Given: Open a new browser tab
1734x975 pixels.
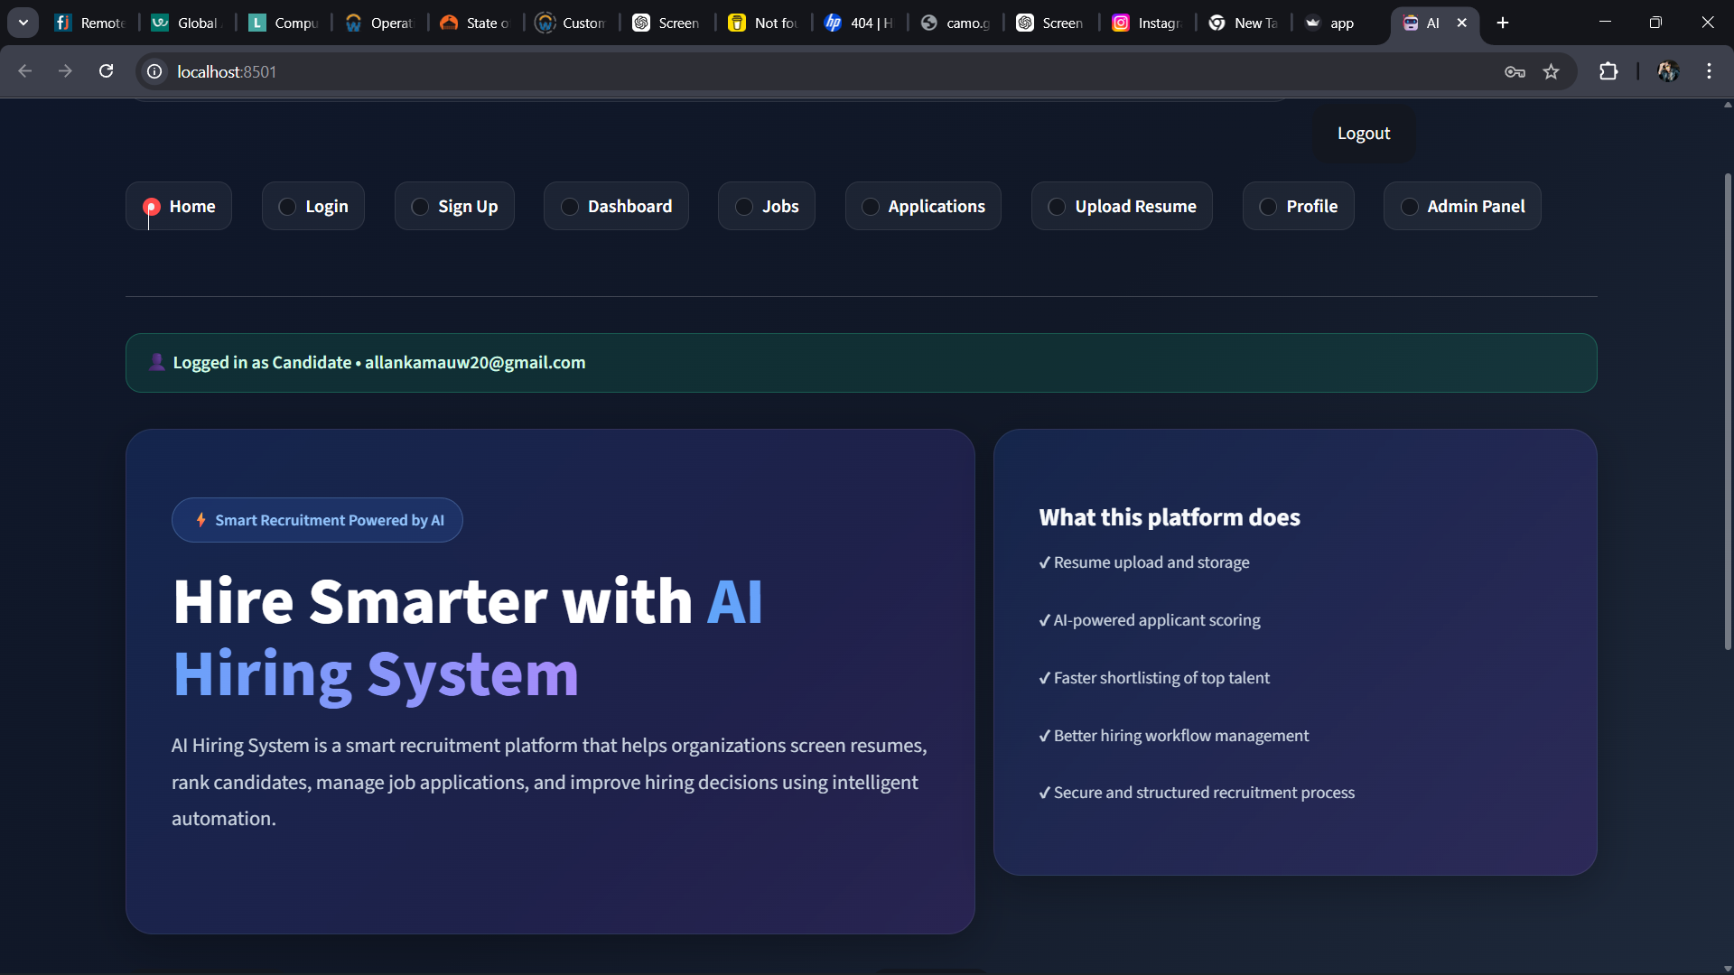Looking at the screenshot, I should coord(1503,23).
